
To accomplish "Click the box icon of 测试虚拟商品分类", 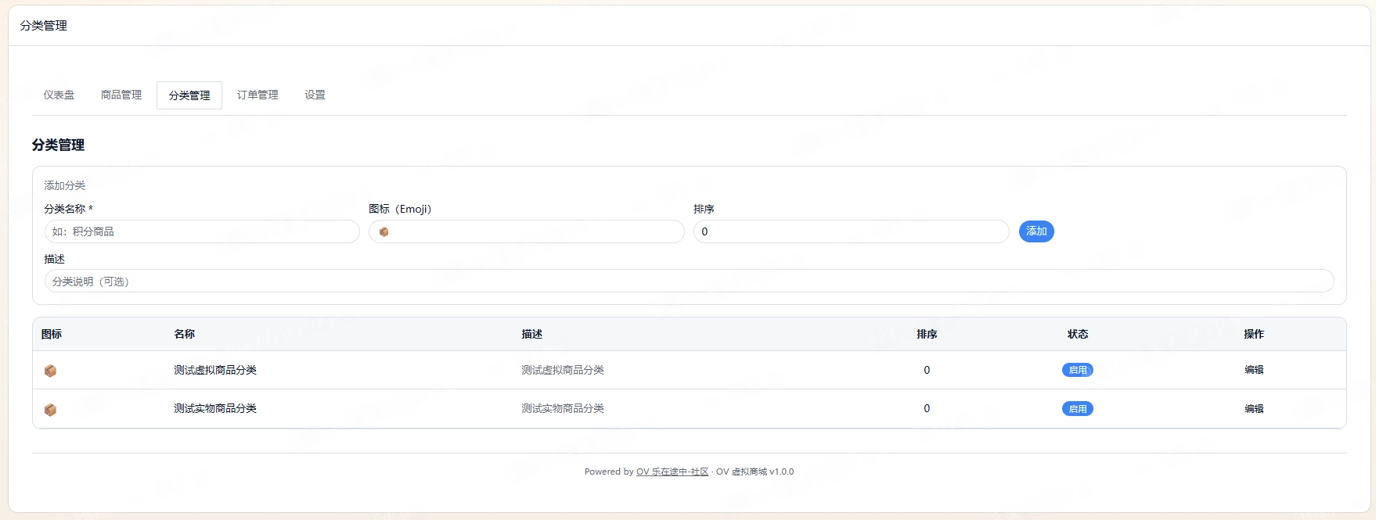I will pos(50,371).
